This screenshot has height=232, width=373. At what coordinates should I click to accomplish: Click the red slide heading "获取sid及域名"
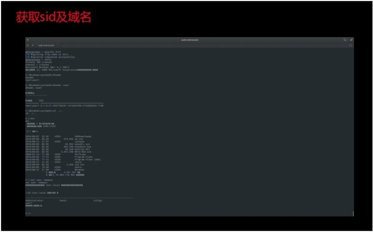click(54, 17)
